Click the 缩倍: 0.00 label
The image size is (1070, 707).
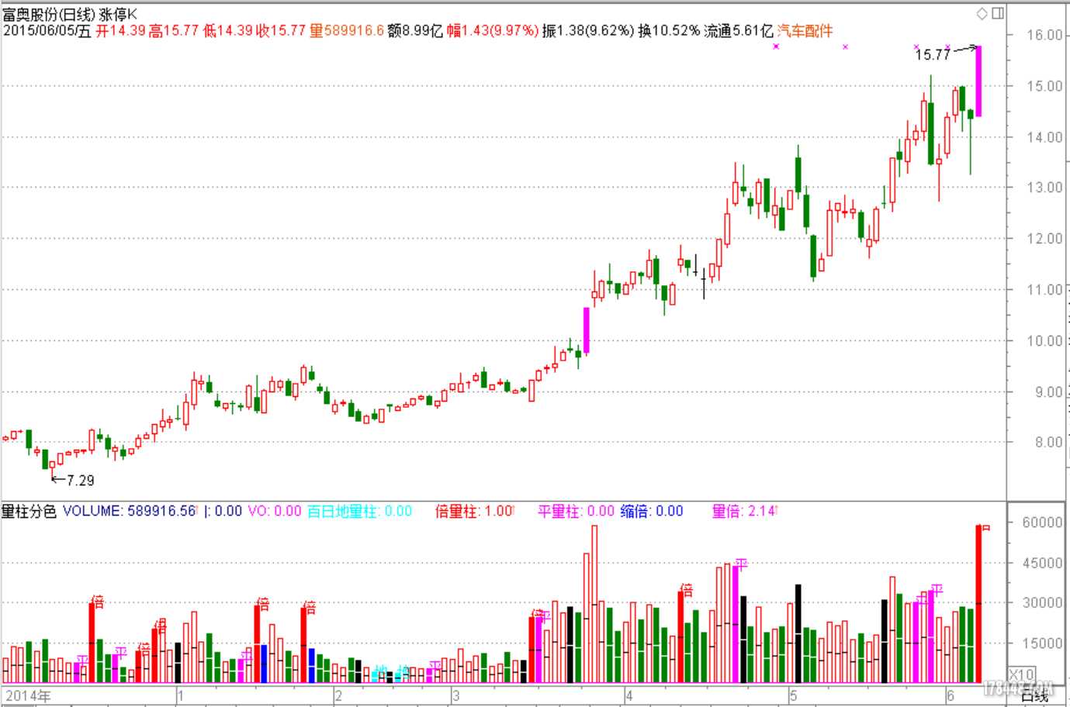[652, 511]
